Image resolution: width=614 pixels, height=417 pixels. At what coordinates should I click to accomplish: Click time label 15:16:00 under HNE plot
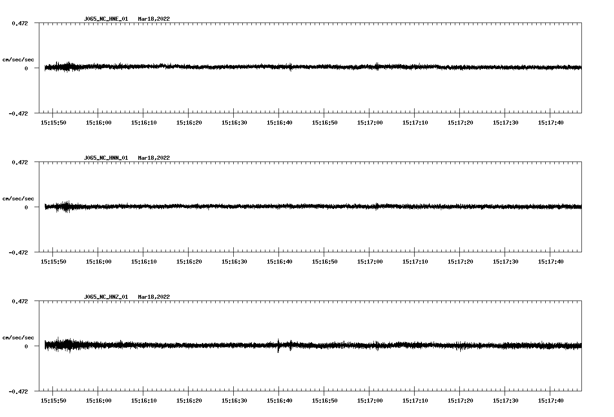[99, 123]
